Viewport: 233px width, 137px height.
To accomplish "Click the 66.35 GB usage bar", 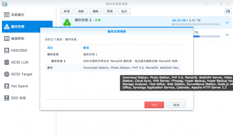I will tap(196, 24).
